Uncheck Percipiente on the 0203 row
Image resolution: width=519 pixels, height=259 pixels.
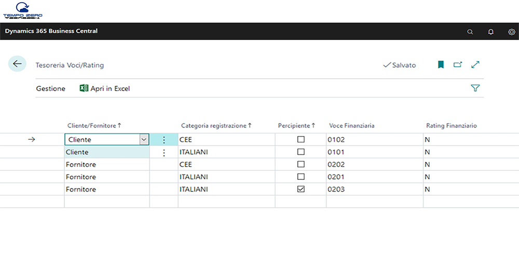301,189
